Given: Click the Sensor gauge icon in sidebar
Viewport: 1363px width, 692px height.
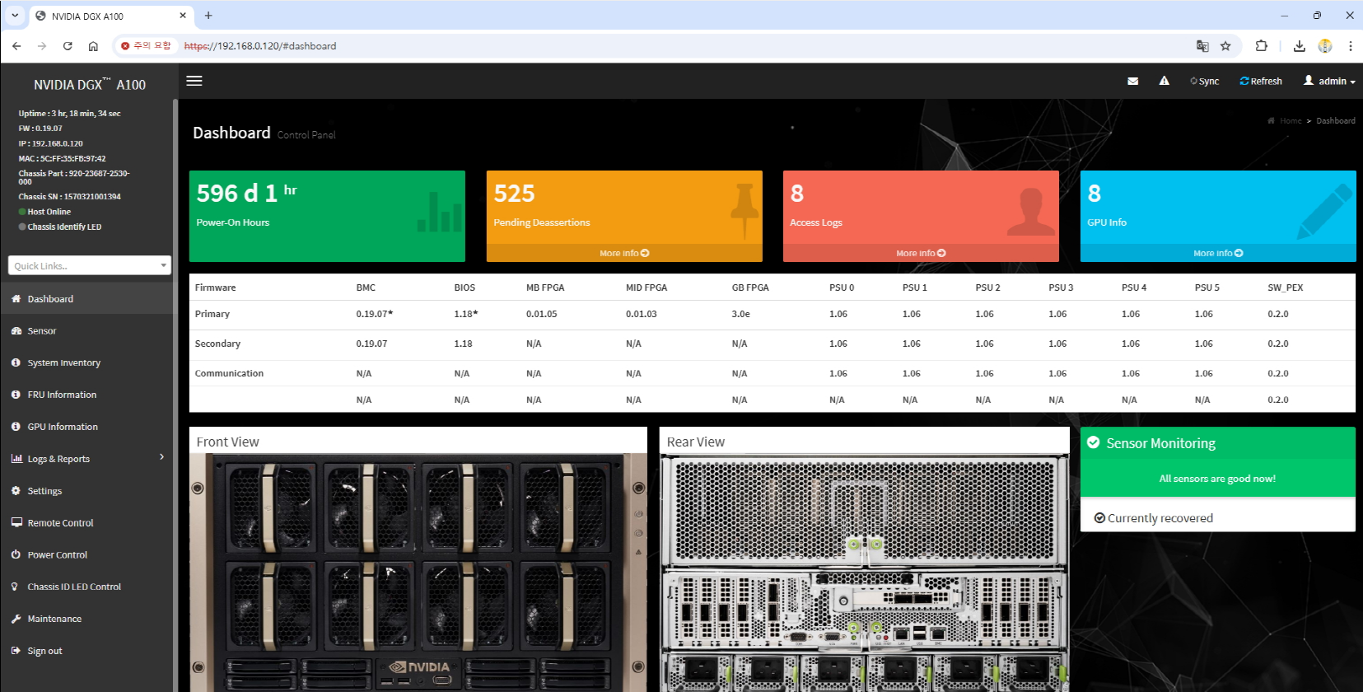Looking at the screenshot, I should [16, 330].
